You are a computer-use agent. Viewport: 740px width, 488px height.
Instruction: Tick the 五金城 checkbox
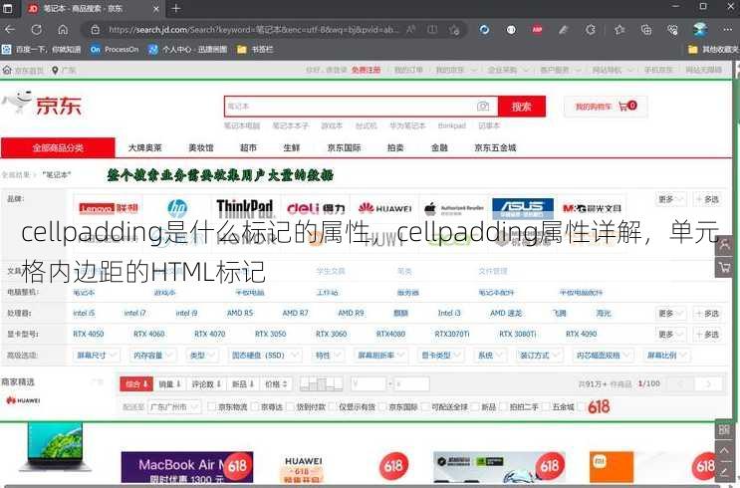(547, 406)
